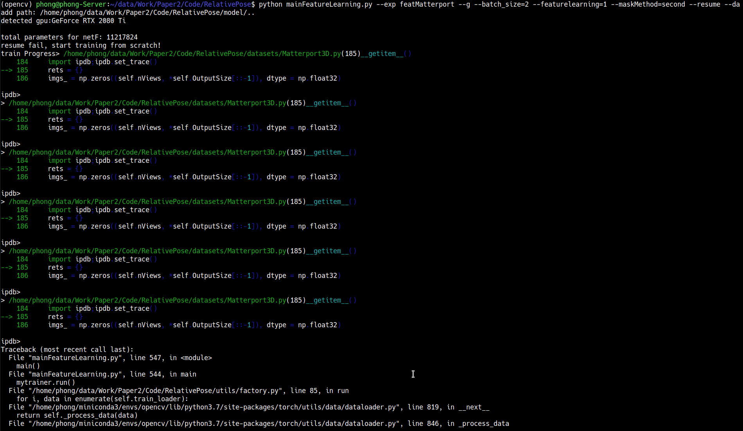Viewport: 743px width, 431px height.
Task: Click the 'mytrainer.run()' code line
Action: coord(46,382)
